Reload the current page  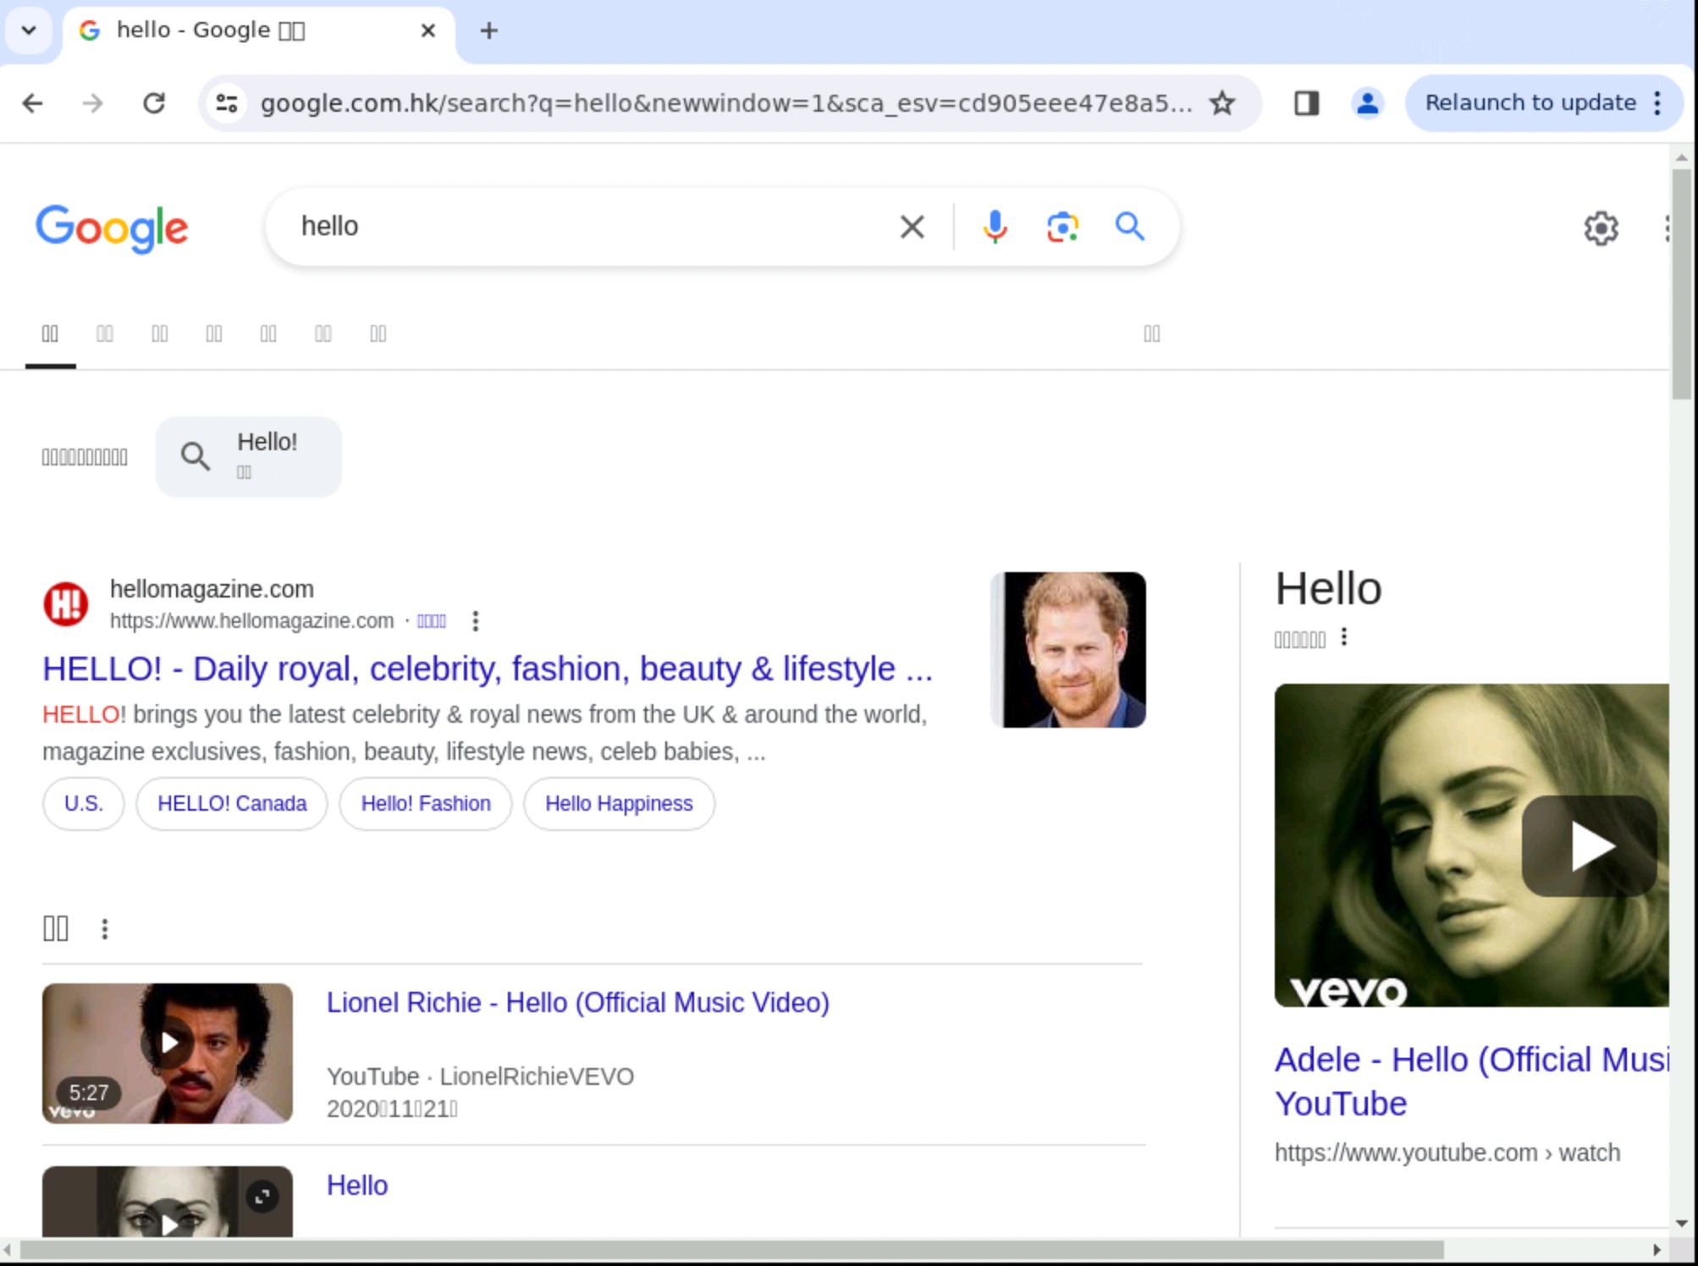coord(155,102)
